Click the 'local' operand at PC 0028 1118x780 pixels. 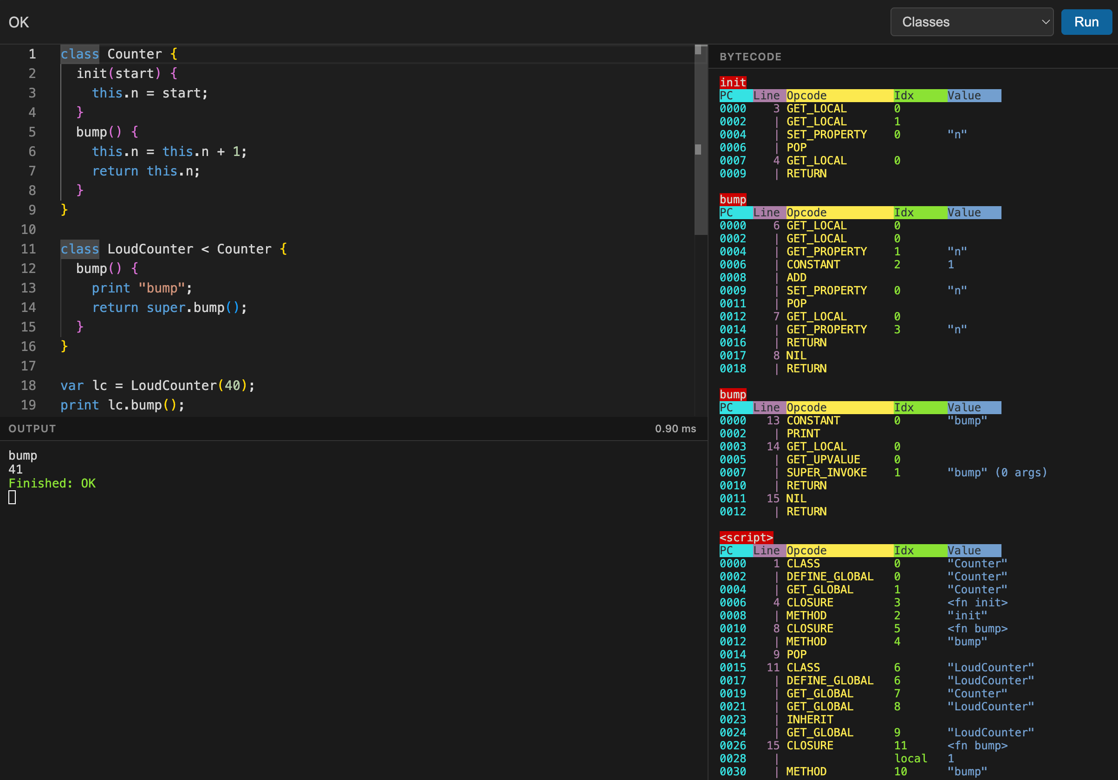click(910, 759)
